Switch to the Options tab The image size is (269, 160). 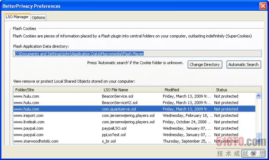(x=38, y=17)
